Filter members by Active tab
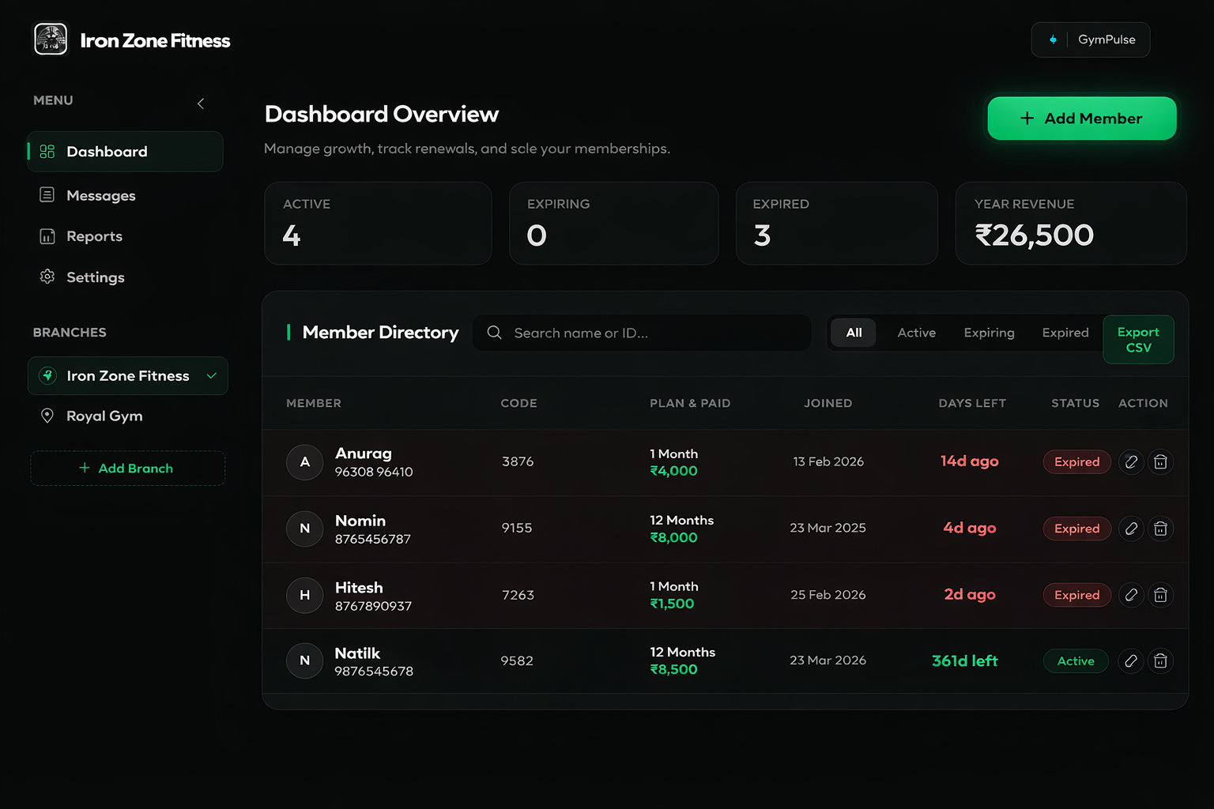 (916, 333)
